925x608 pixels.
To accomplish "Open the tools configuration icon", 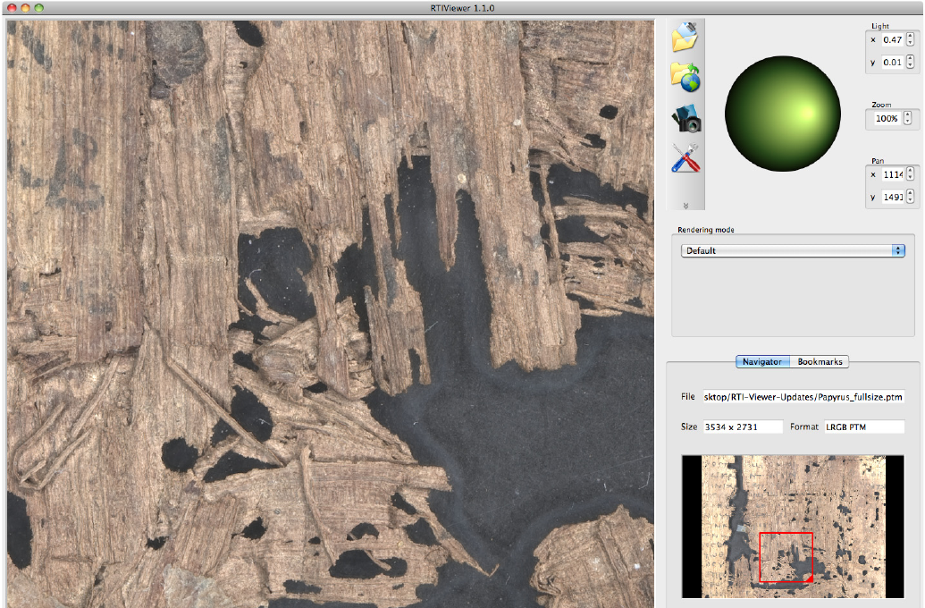I will [685, 158].
